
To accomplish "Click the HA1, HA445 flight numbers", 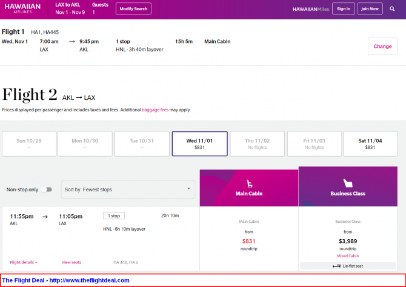I will pyautogui.click(x=45, y=32).
